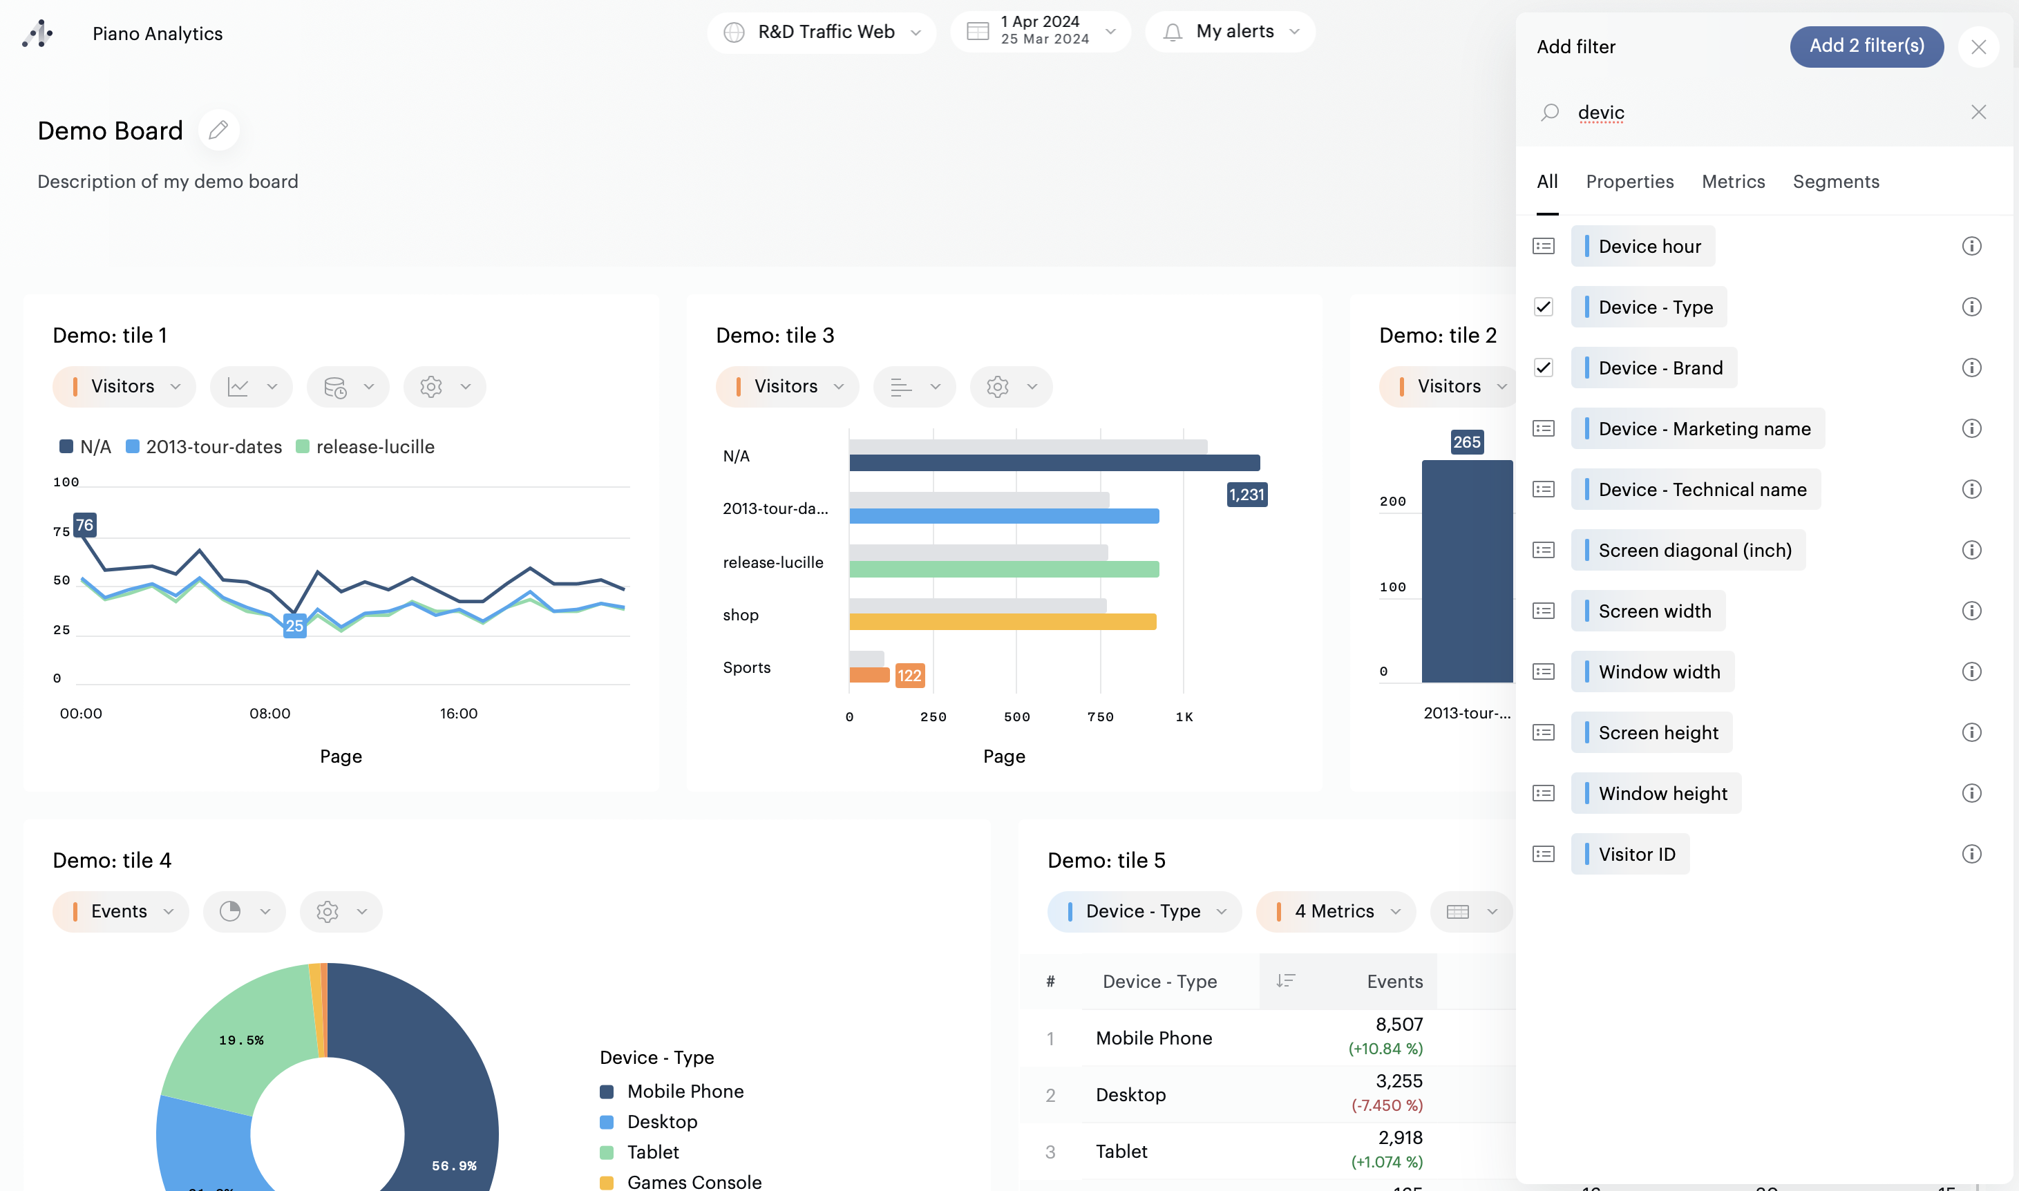Expand the 4 Metrics dropdown in tile 5
2019x1191 pixels.
click(x=1336, y=911)
